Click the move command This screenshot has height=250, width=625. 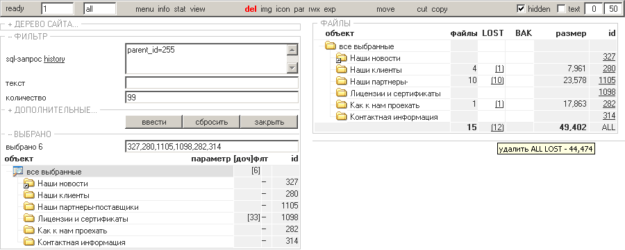(385, 9)
